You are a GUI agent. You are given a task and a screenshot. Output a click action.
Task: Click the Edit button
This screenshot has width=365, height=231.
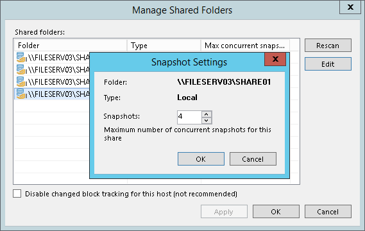pos(328,64)
